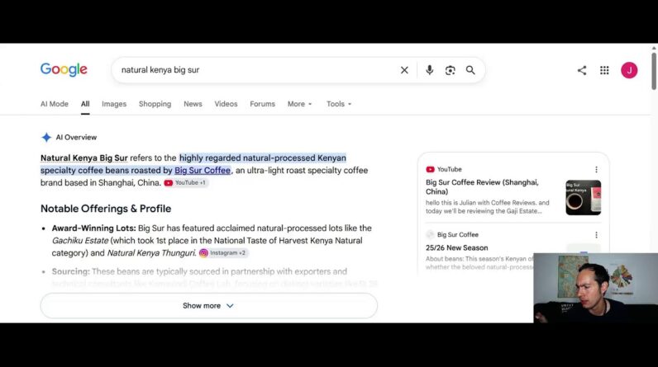This screenshot has height=367, width=658.
Task: Click the AI Overview sparkle icon
Action: point(46,137)
